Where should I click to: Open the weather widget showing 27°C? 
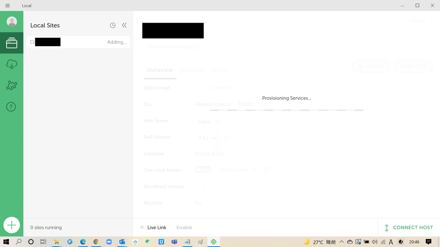point(319,242)
